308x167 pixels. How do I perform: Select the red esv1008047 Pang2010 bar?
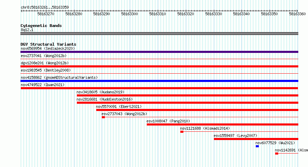[x=223, y=124]
